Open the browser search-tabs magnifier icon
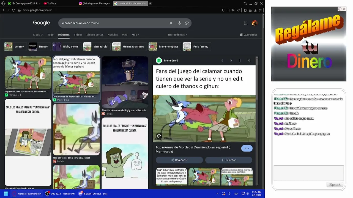353x198 pixels. tap(245, 4)
